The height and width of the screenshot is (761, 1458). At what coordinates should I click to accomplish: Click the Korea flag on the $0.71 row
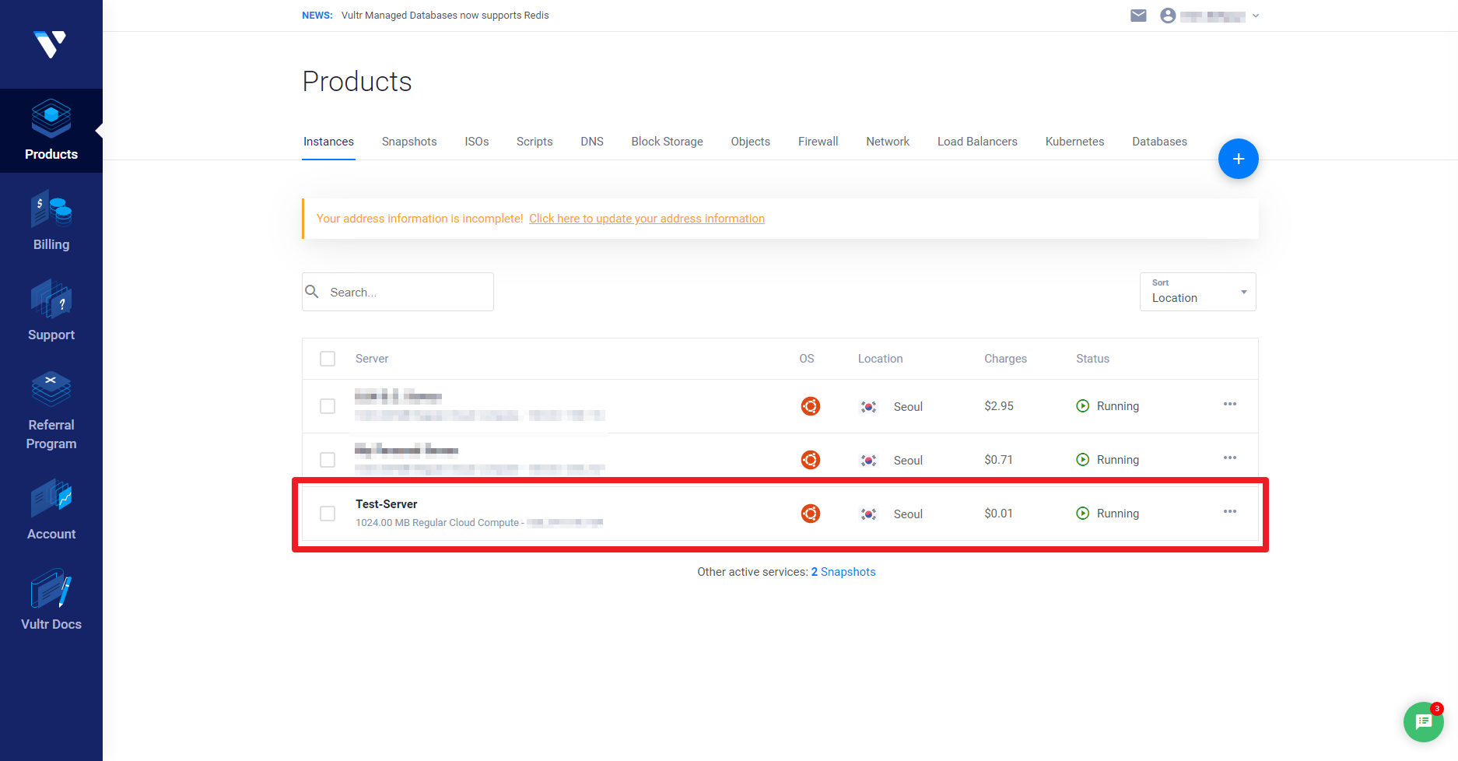pos(869,461)
